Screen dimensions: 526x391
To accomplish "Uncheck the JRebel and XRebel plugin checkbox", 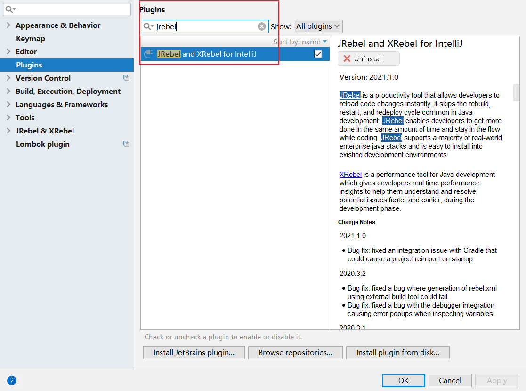I will [x=318, y=54].
